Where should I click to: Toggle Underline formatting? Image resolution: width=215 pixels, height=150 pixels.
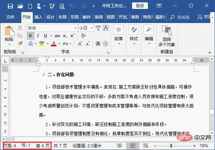click(x=45, y=36)
